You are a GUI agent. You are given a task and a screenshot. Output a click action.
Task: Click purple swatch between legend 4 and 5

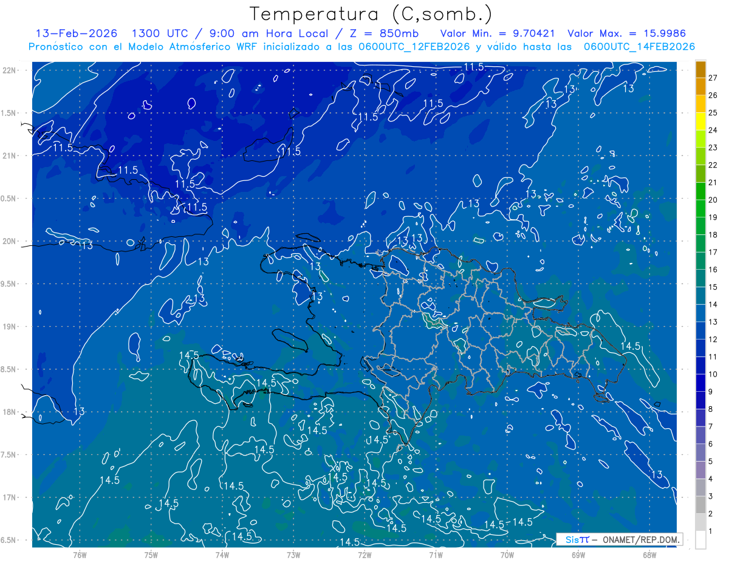pyautogui.click(x=700, y=470)
